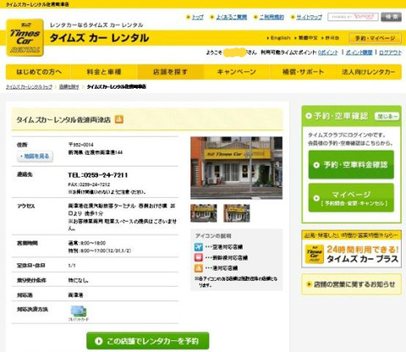Viewport: 406px width, 352px height.
Task: Click the 地図を見る map button
Action: coord(35,157)
